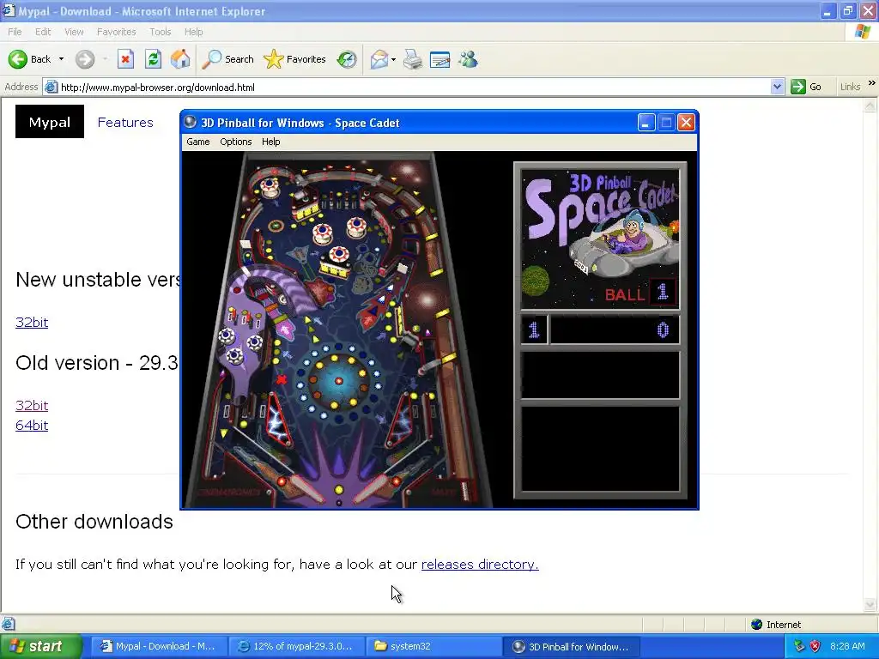Open the Help menu in Internet Explorer
The width and height of the screenshot is (879, 659).
tap(193, 32)
